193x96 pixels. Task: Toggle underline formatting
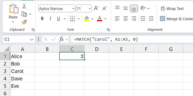click(x=58, y=19)
